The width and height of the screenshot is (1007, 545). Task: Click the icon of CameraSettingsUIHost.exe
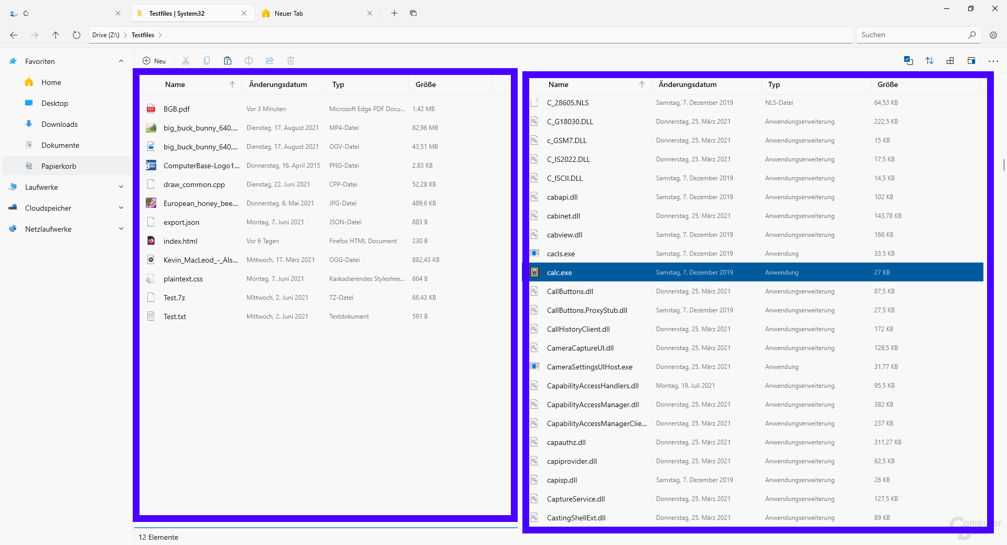coord(534,367)
